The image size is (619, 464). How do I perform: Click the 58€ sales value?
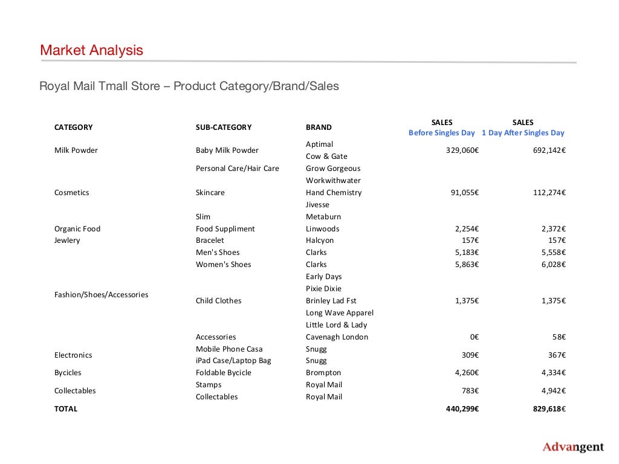559,337
